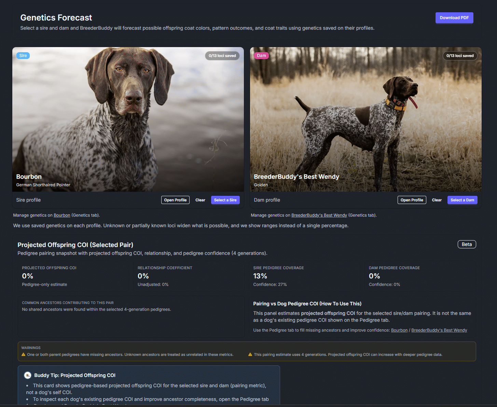
Task: Click the dam's photo thumbnail
Action: 365,119
